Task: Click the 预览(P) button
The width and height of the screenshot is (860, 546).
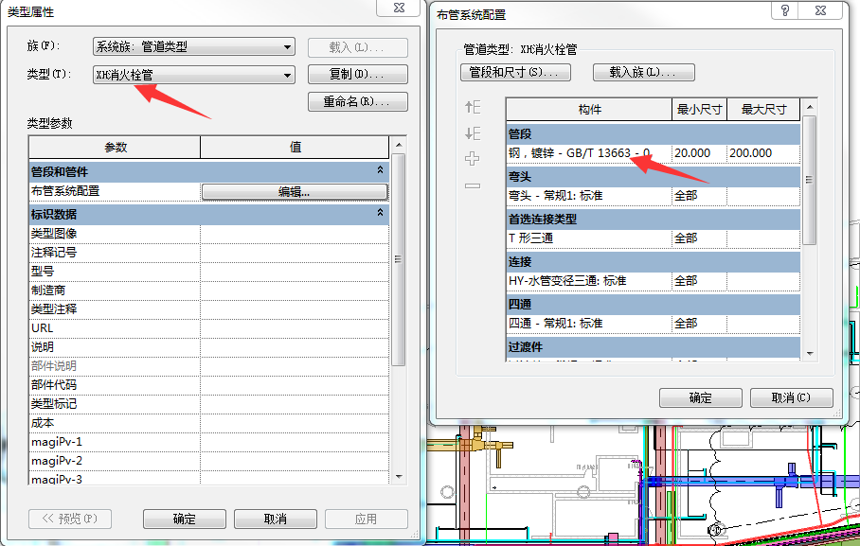Action: pyautogui.click(x=70, y=519)
